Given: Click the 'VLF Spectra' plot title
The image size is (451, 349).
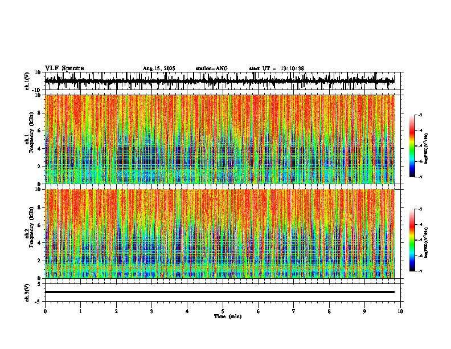Looking at the screenshot, I should click(64, 68).
